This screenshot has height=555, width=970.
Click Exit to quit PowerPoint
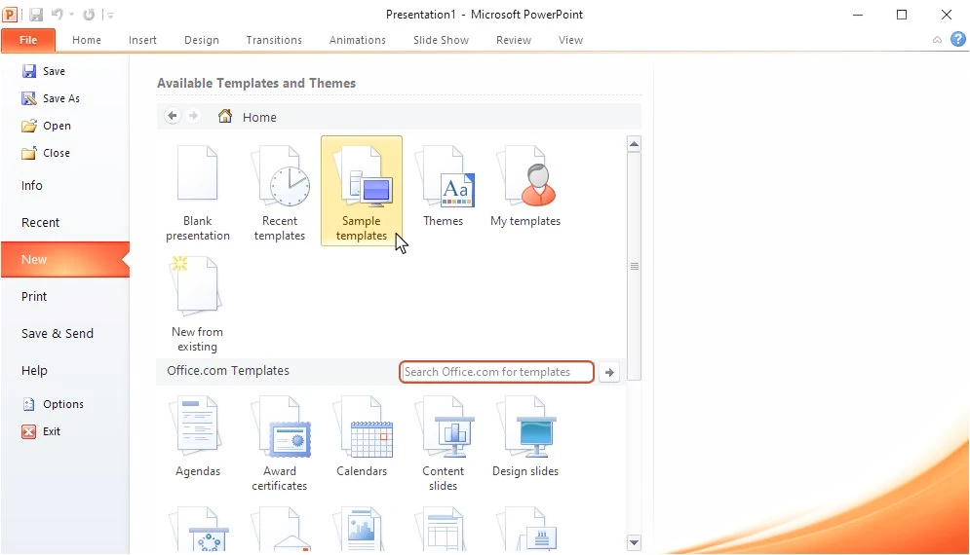(x=41, y=431)
